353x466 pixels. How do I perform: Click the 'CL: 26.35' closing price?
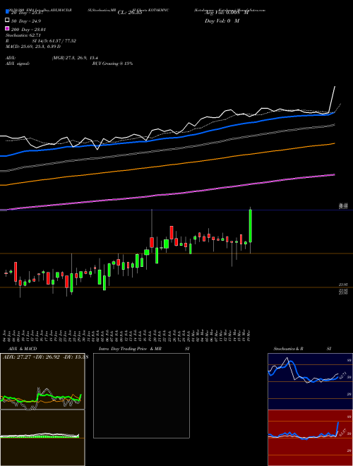tap(130, 13)
